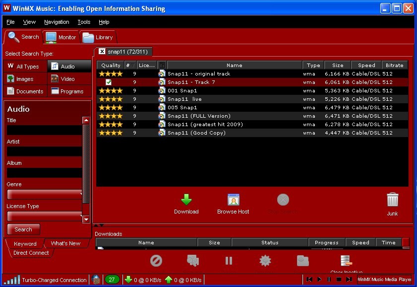Click the find more sources icon
This screenshot has height=287, width=417.
coord(193,261)
